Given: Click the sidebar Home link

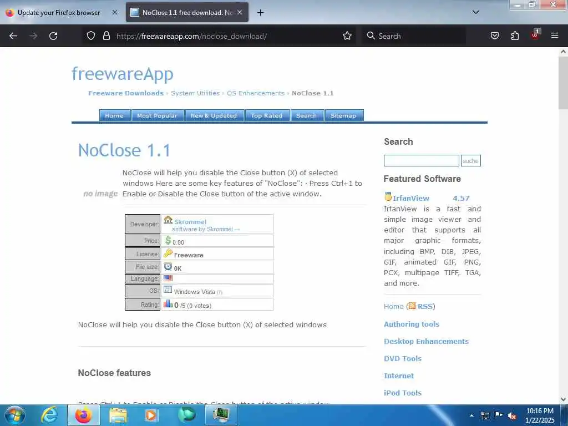Looking at the screenshot, I should [393, 306].
